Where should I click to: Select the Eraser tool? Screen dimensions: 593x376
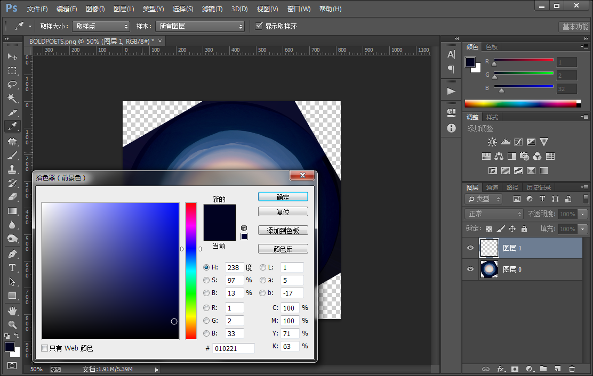(x=12, y=197)
